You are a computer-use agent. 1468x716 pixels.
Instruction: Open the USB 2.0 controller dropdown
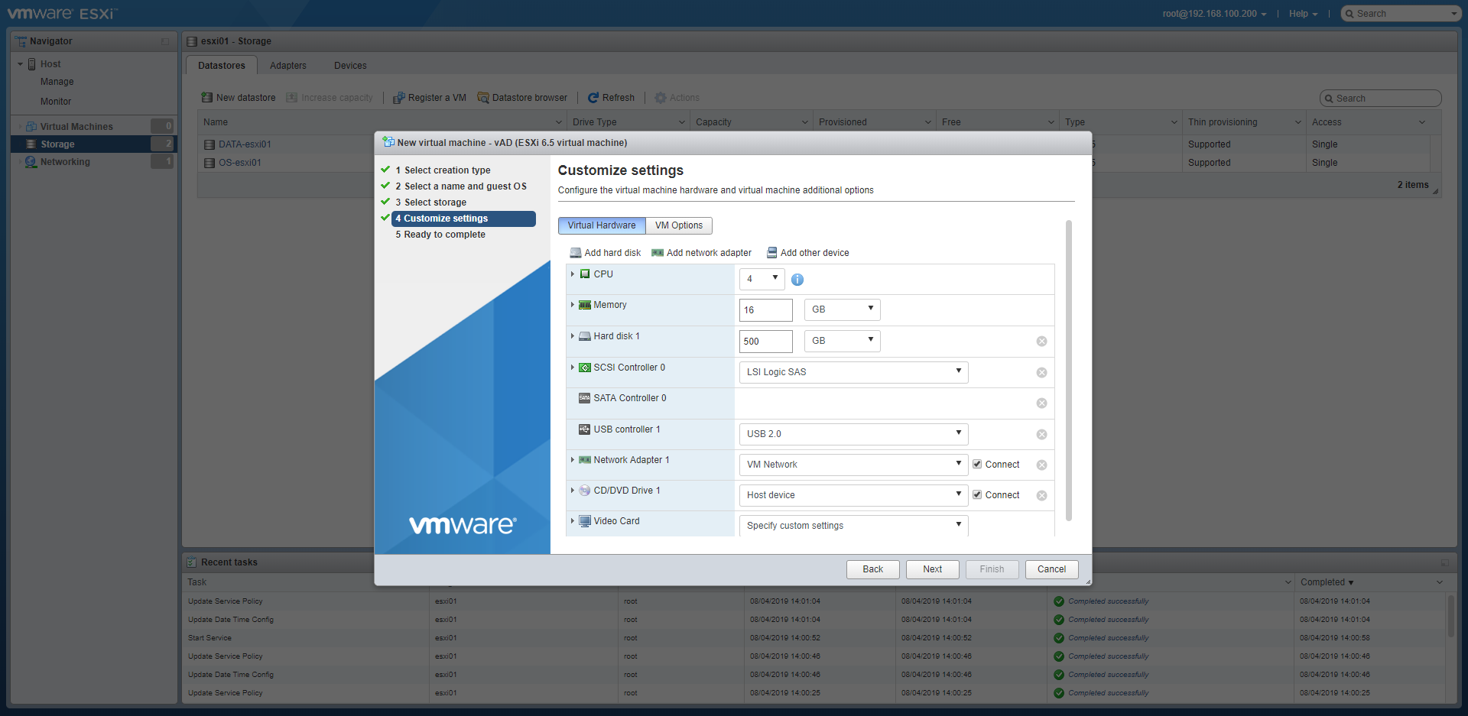(853, 434)
